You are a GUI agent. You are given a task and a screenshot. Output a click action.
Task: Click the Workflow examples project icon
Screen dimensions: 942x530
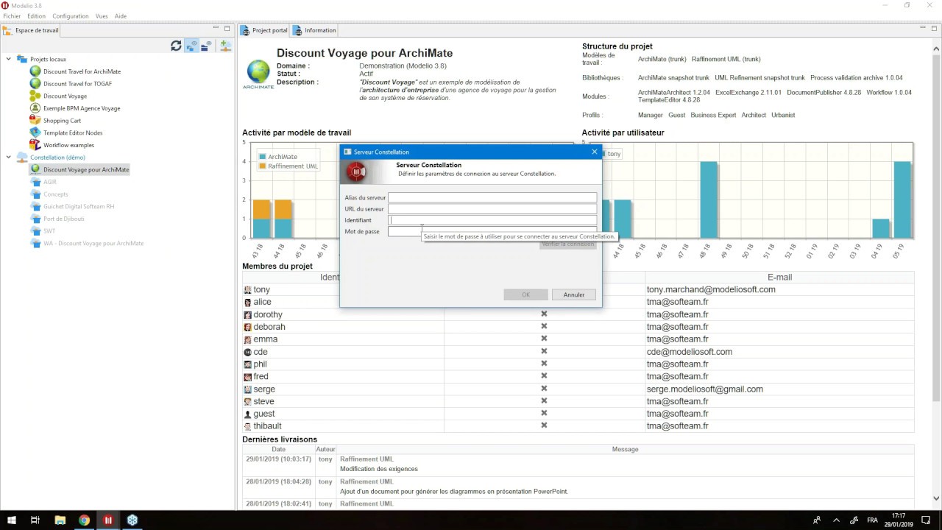pos(35,145)
